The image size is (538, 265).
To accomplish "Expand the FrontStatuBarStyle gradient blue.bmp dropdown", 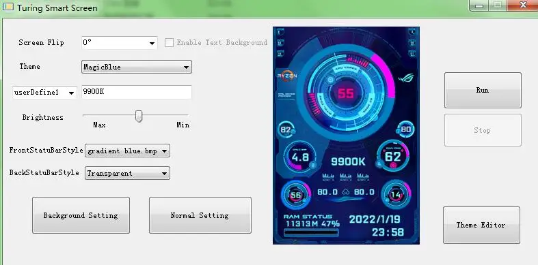I will point(127,151).
